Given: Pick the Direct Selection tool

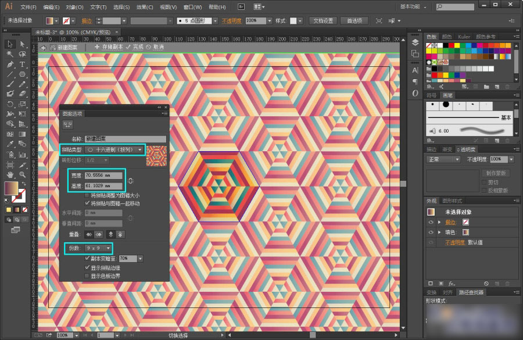Looking at the screenshot, I should point(23,44).
